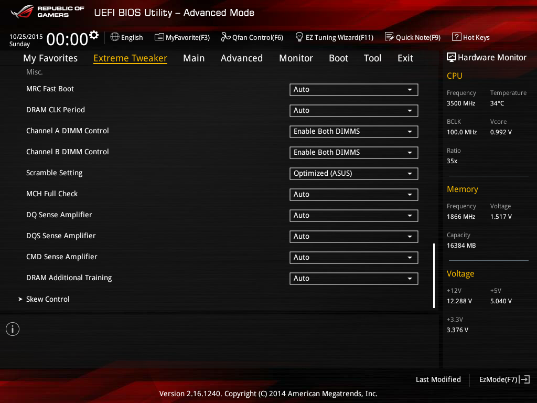The height and width of the screenshot is (403, 537).
Task: Click the Republic of Gamers logo
Action: coord(47,12)
